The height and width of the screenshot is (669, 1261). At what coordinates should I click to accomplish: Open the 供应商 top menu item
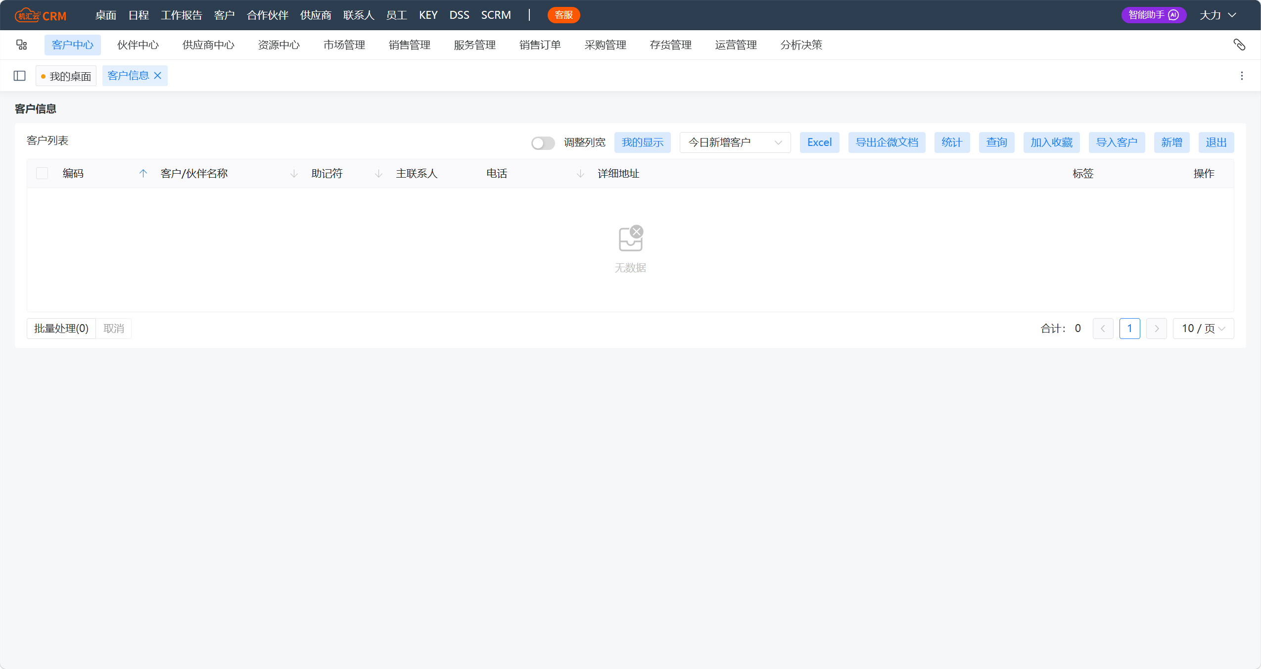[x=316, y=15]
